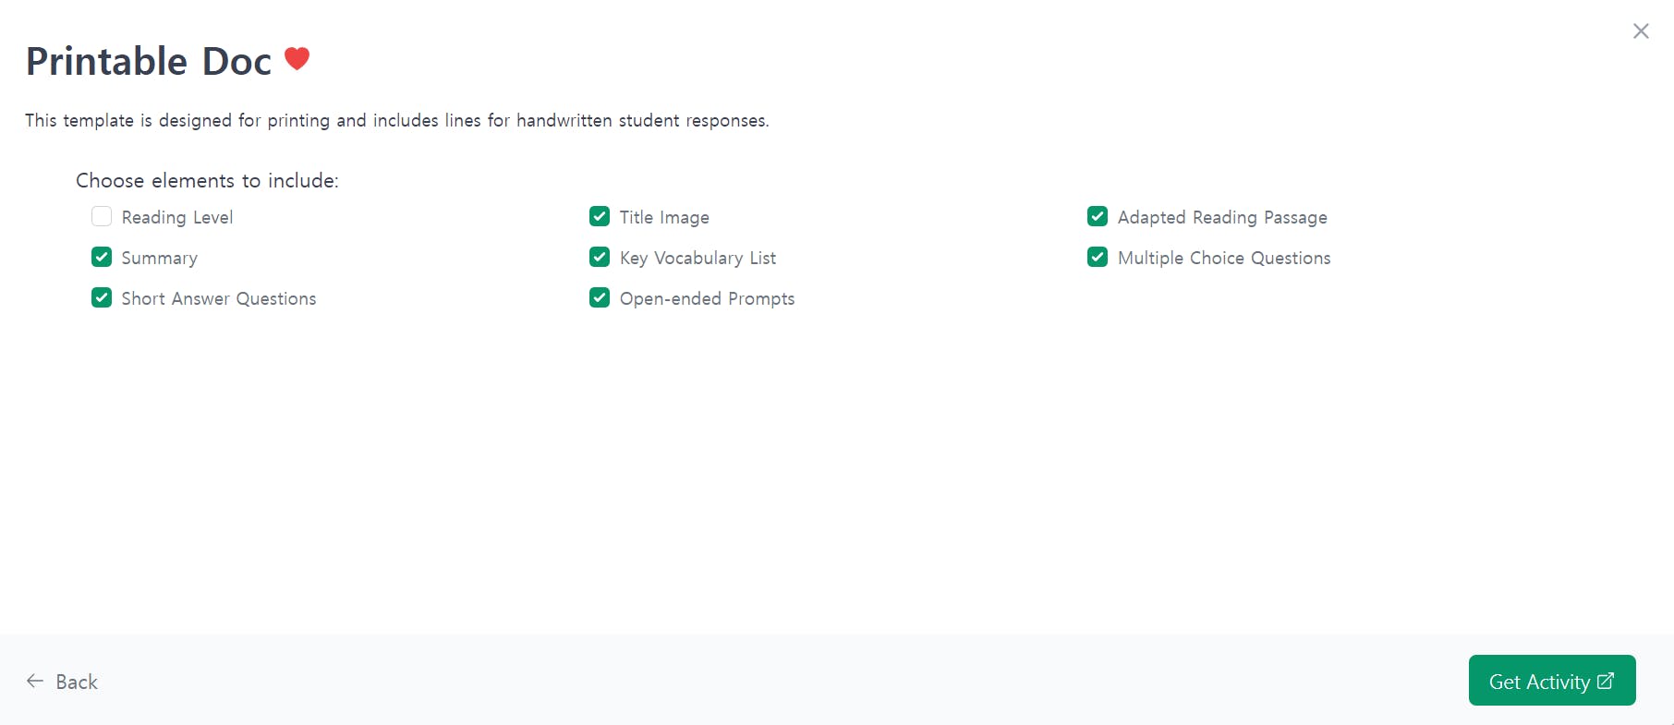
Task: Uncheck the Summary checkbox
Action: click(x=102, y=257)
